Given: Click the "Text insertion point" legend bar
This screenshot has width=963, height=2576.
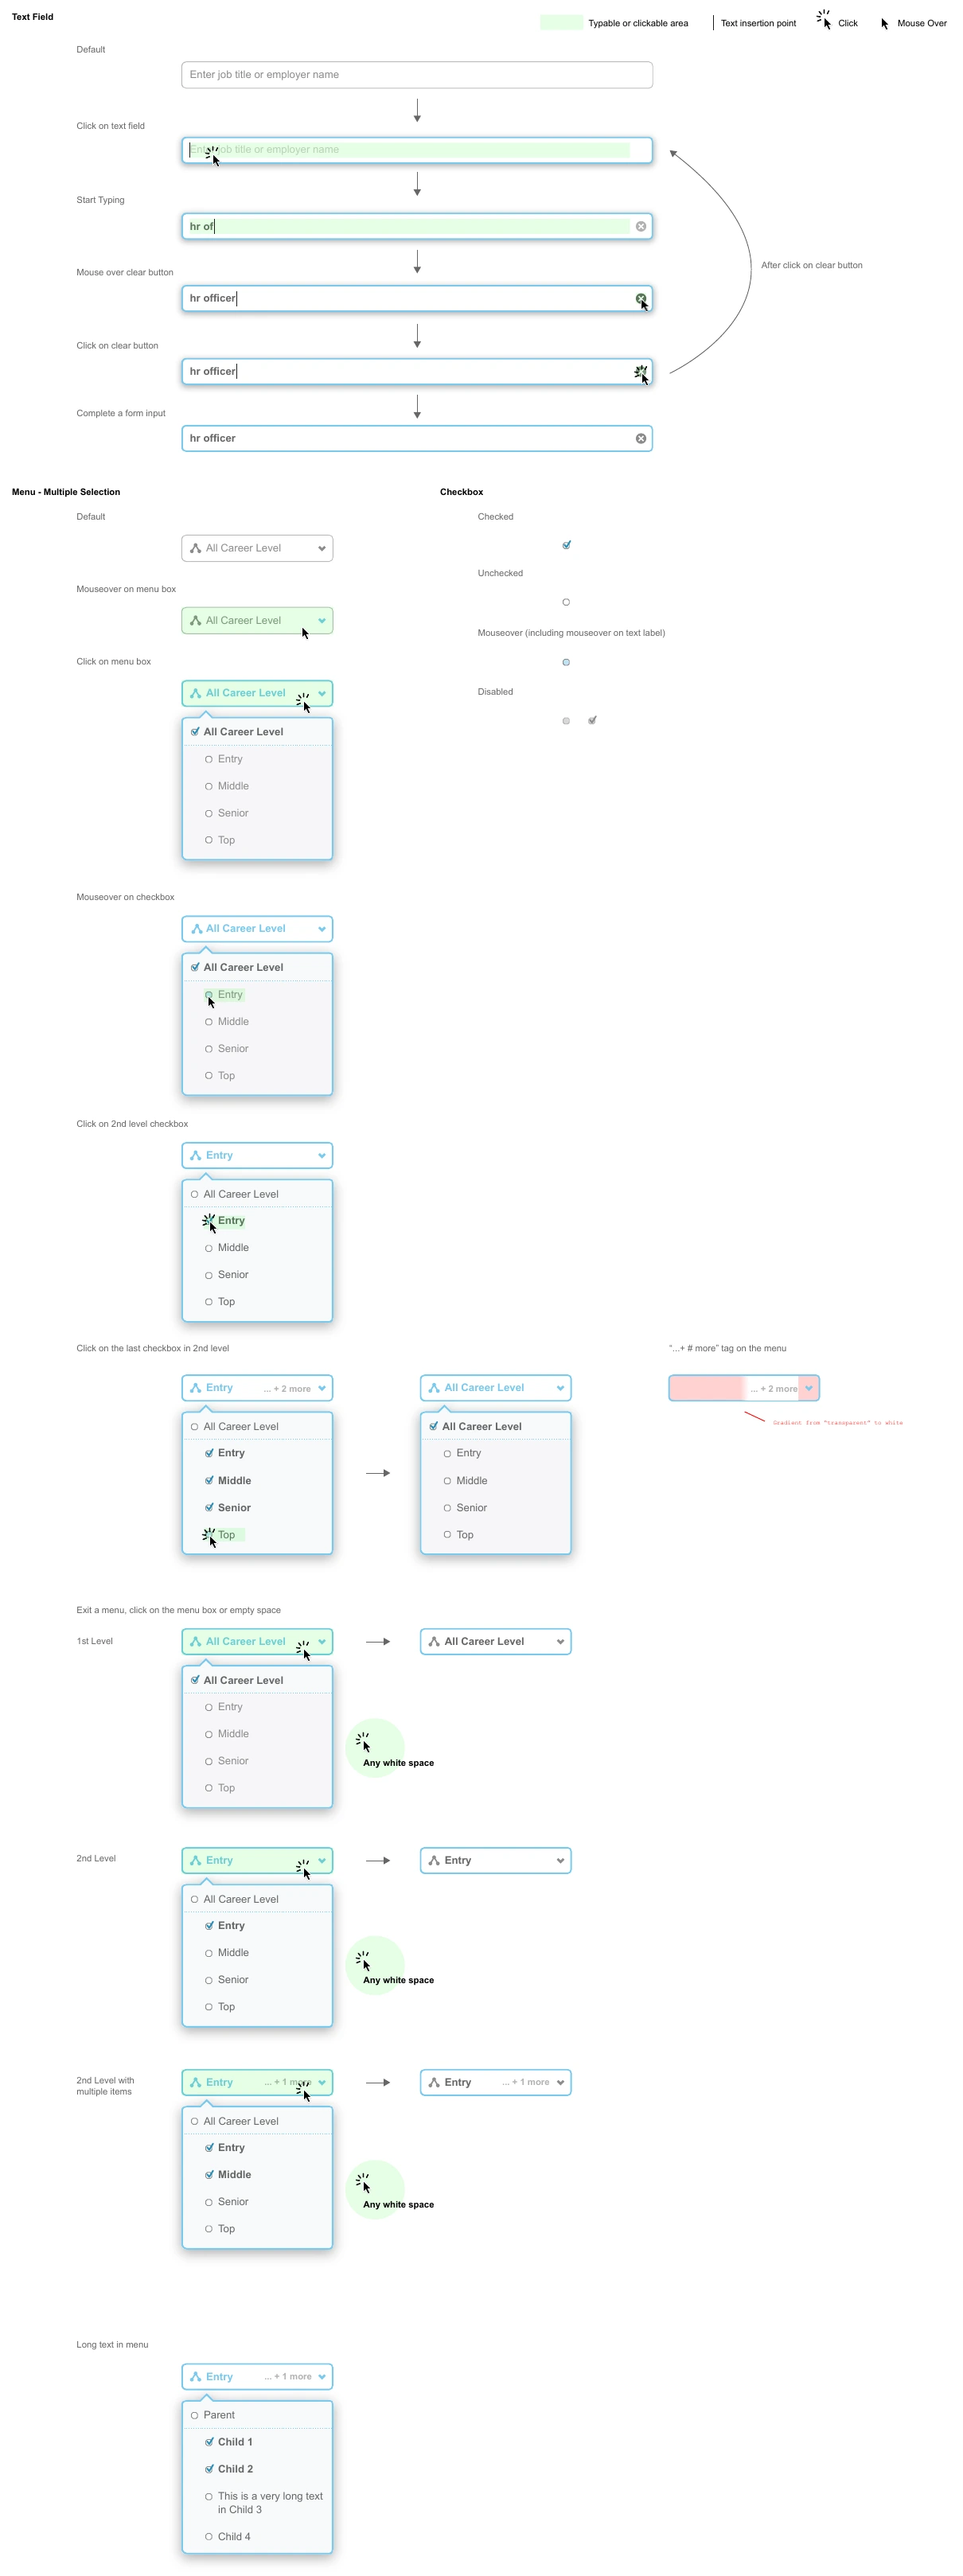Looking at the screenshot, I should click(713, 23).
